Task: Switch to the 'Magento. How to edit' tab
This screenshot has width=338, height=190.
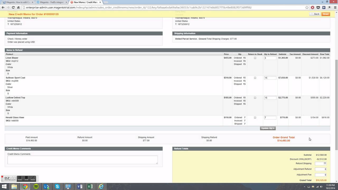Action: point(17,2)
